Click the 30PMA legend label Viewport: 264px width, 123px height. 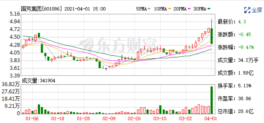click(200, 9)
